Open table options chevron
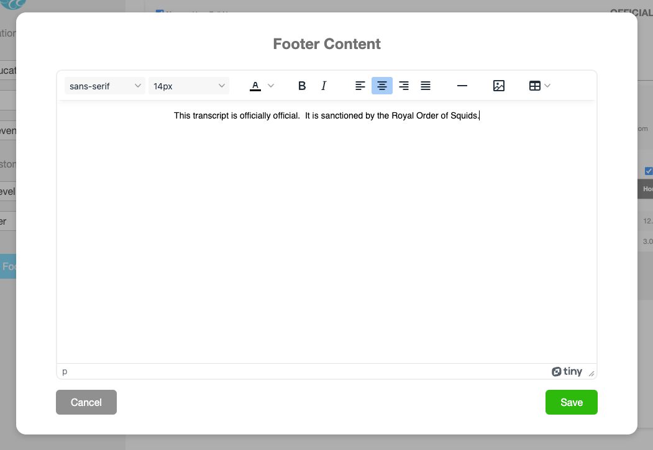Image resolution: width=653 pixels, height=450 pixels. (547, 86)
